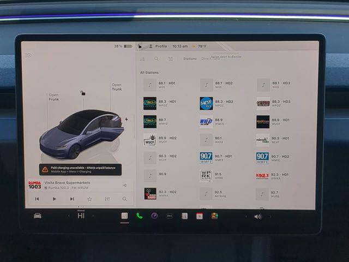
Task: Tap the 'All Stations' heading
Action: (149, 73)
